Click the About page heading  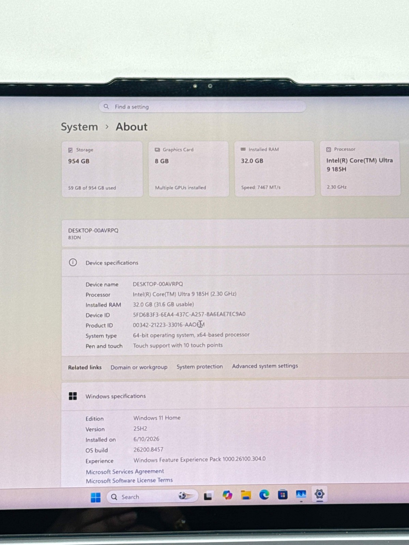point(132,127)
